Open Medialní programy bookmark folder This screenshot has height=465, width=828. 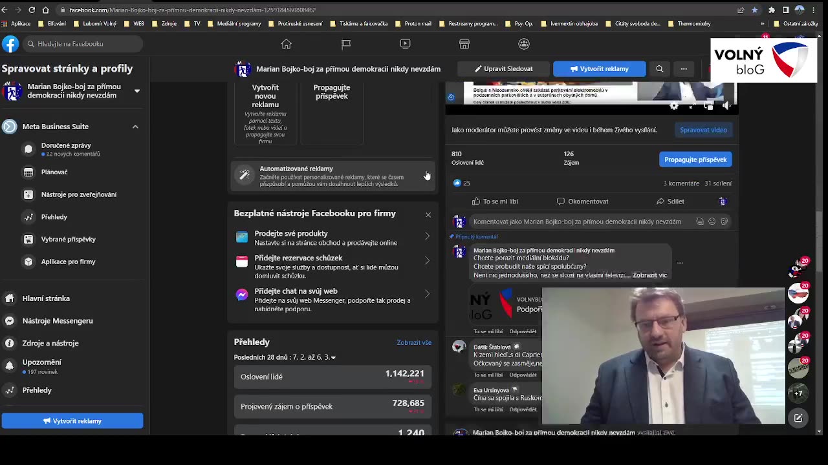pos(234,24)
